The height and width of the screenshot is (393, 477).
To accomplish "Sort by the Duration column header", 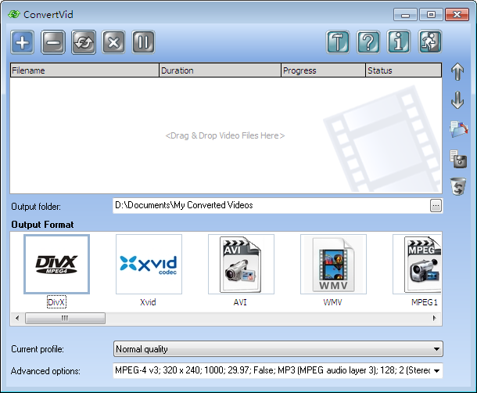I will [220, 70].
